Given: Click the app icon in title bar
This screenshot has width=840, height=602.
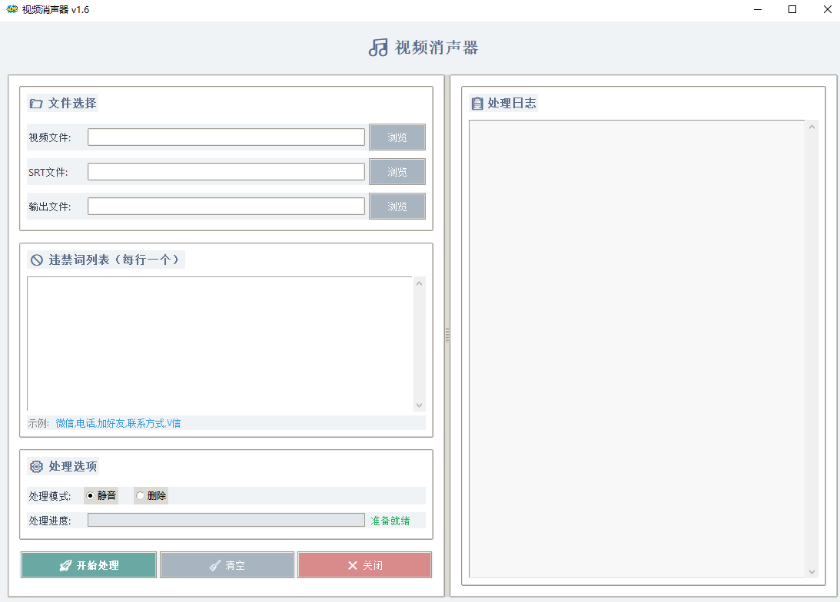Looking at the screenshot, I should [12, 10].
